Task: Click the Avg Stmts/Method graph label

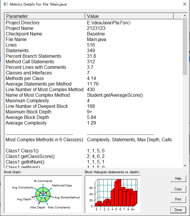Action: coord(67,198)
